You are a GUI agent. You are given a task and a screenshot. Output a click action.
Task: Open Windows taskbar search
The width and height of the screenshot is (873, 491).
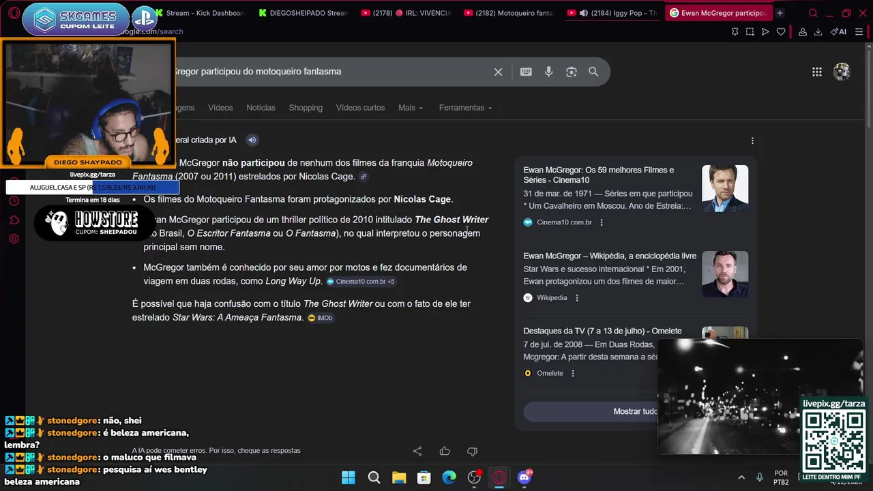pos(374,477)
